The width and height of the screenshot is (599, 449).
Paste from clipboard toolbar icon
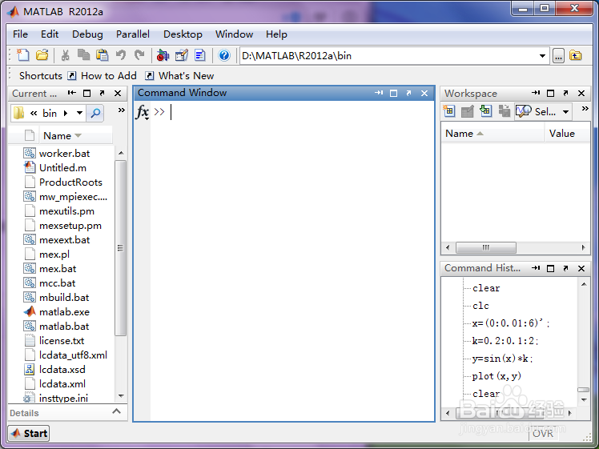[102, 55]
